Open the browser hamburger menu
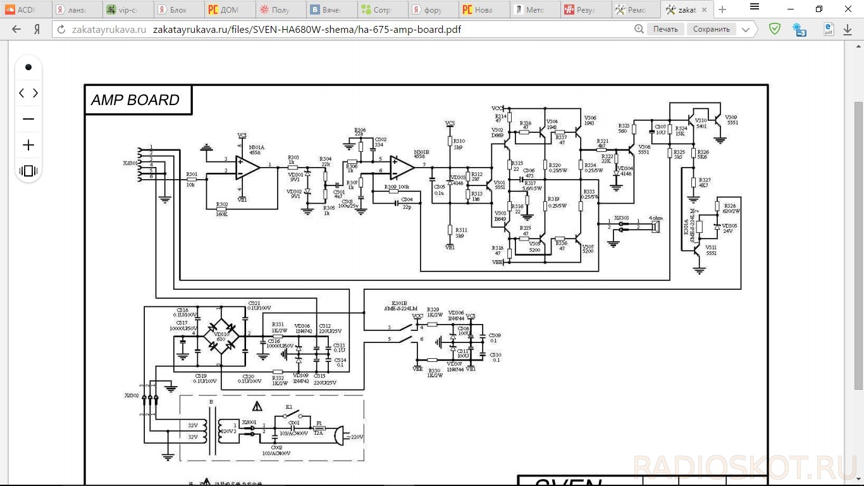864x486 pixels. [x=755, y=7]
